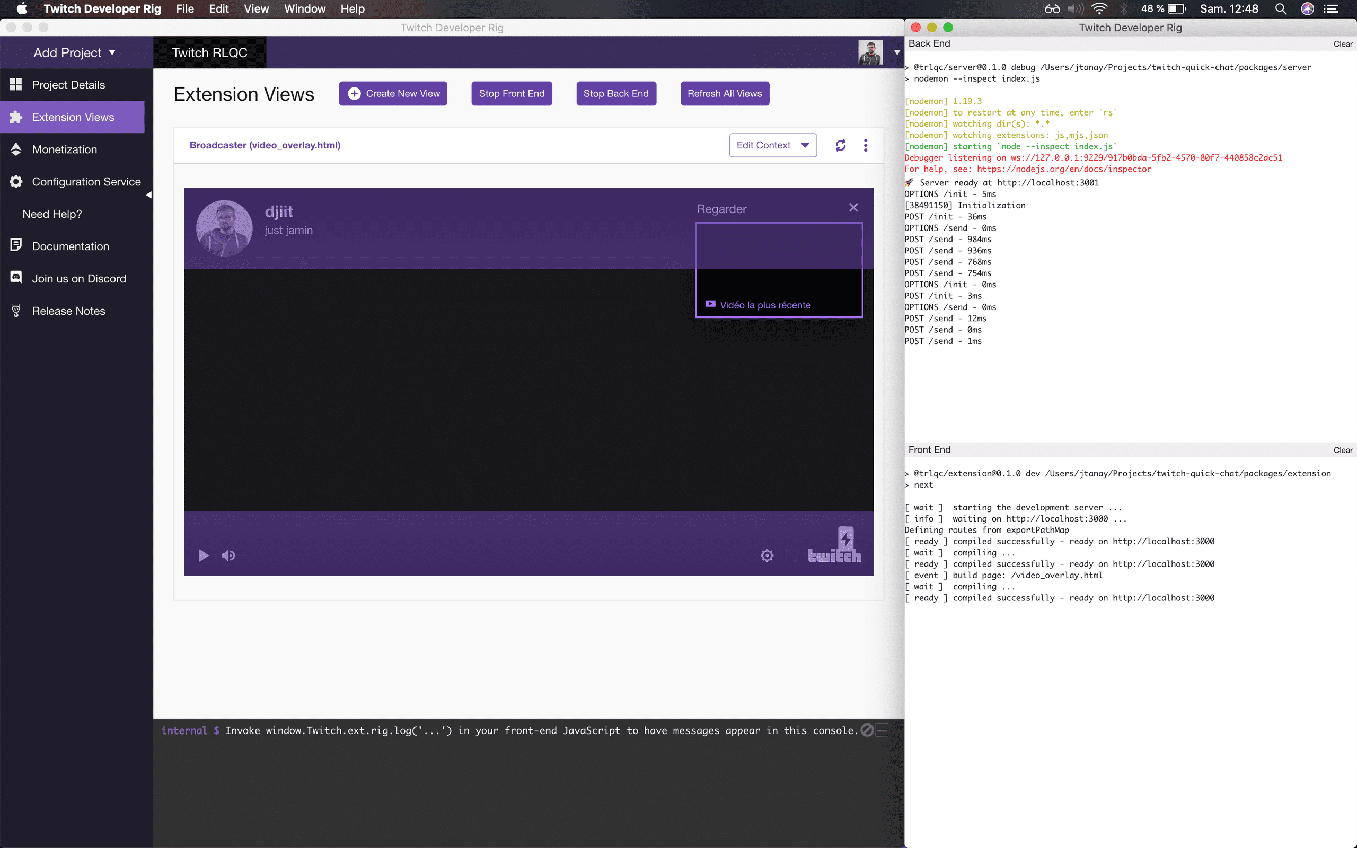Click the battery status indicator
This screenshot has height=848, width=1357.
click(1164, 9)
